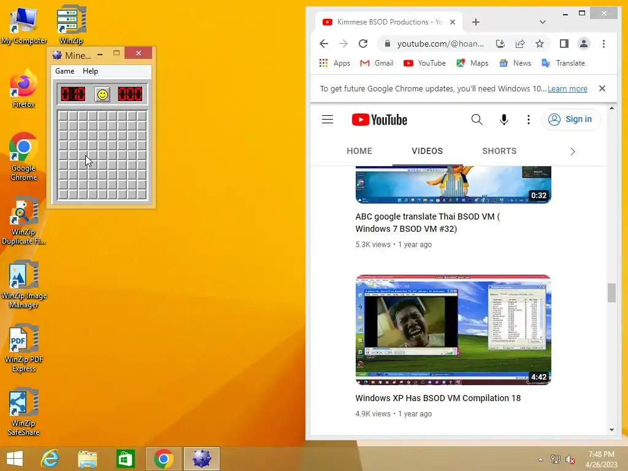Select WinZip SafeShare desktop icon
The width and height of the screenshot is (628, 471).
pyautogui.click(x=24, y=412)
